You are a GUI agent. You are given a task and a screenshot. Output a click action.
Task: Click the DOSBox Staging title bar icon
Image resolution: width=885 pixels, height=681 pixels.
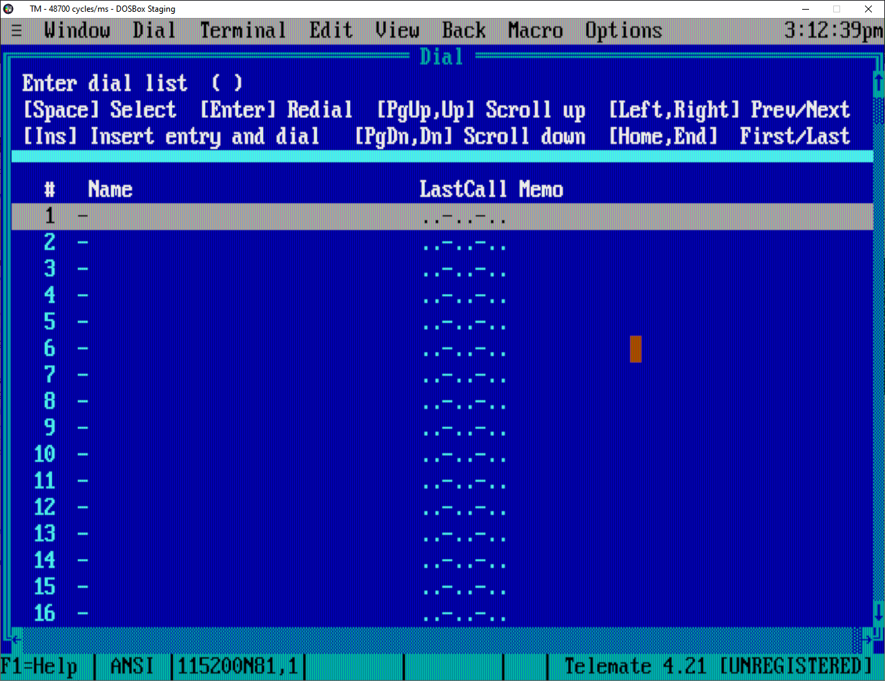[x=8, y=8]
